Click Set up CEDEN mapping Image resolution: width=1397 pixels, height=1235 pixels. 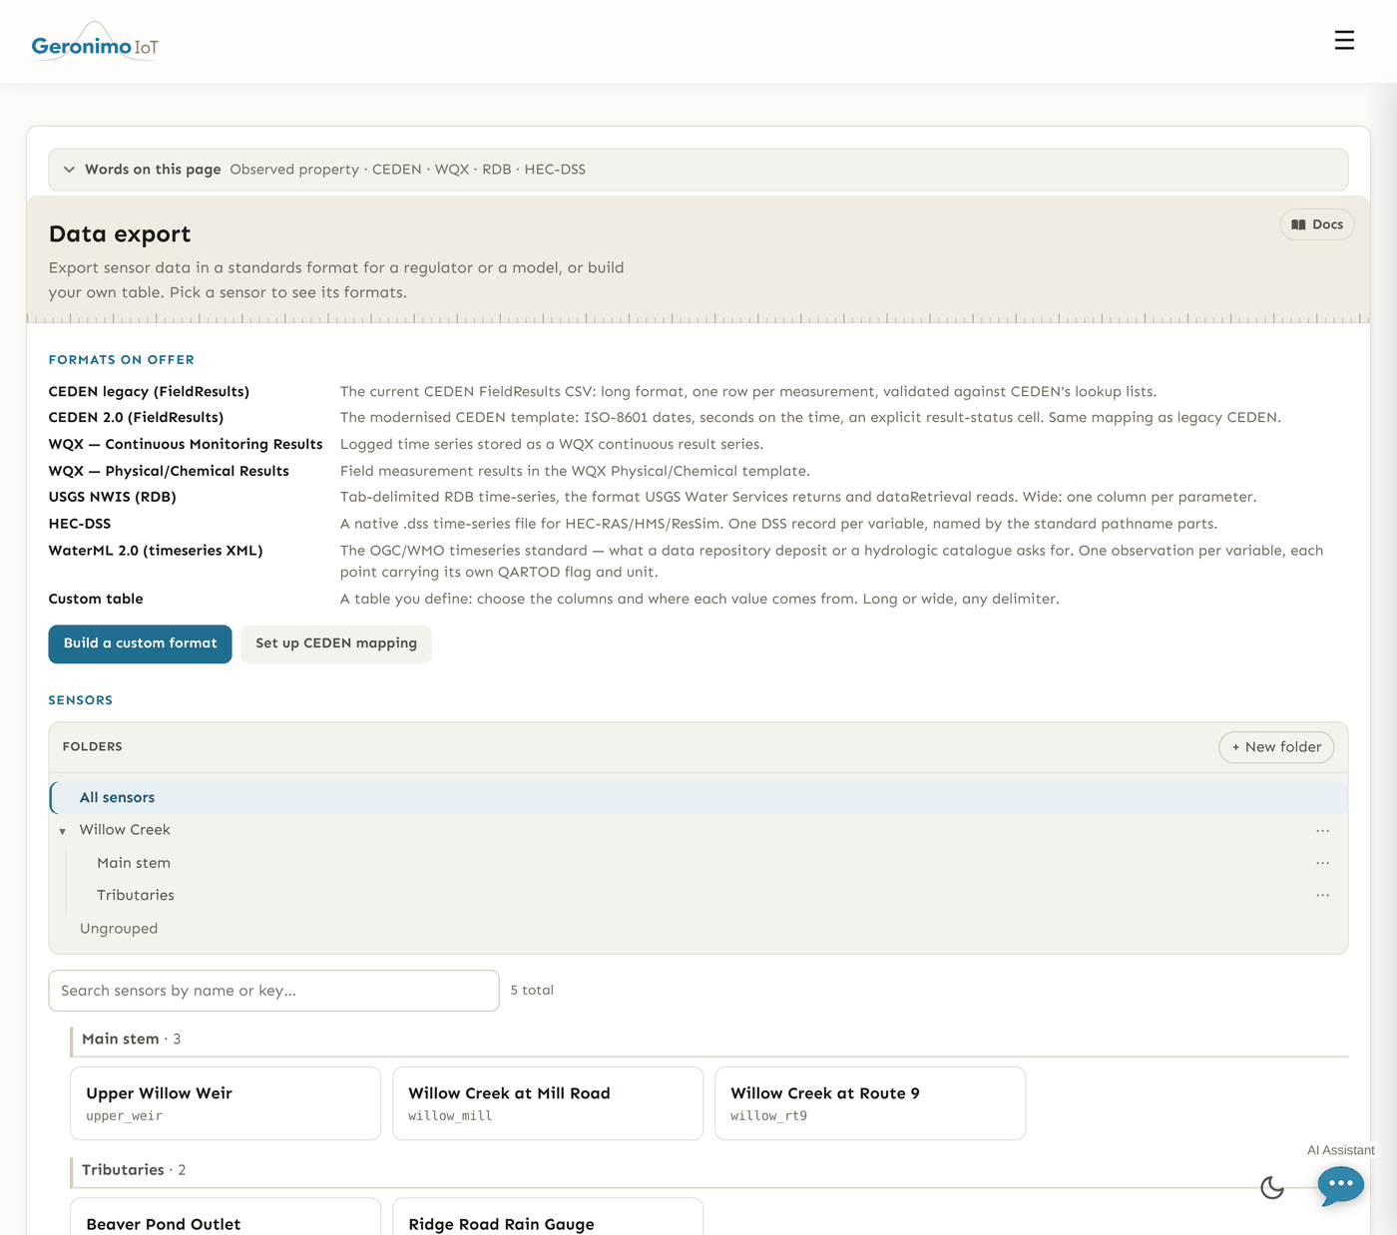tap(336, 644)
